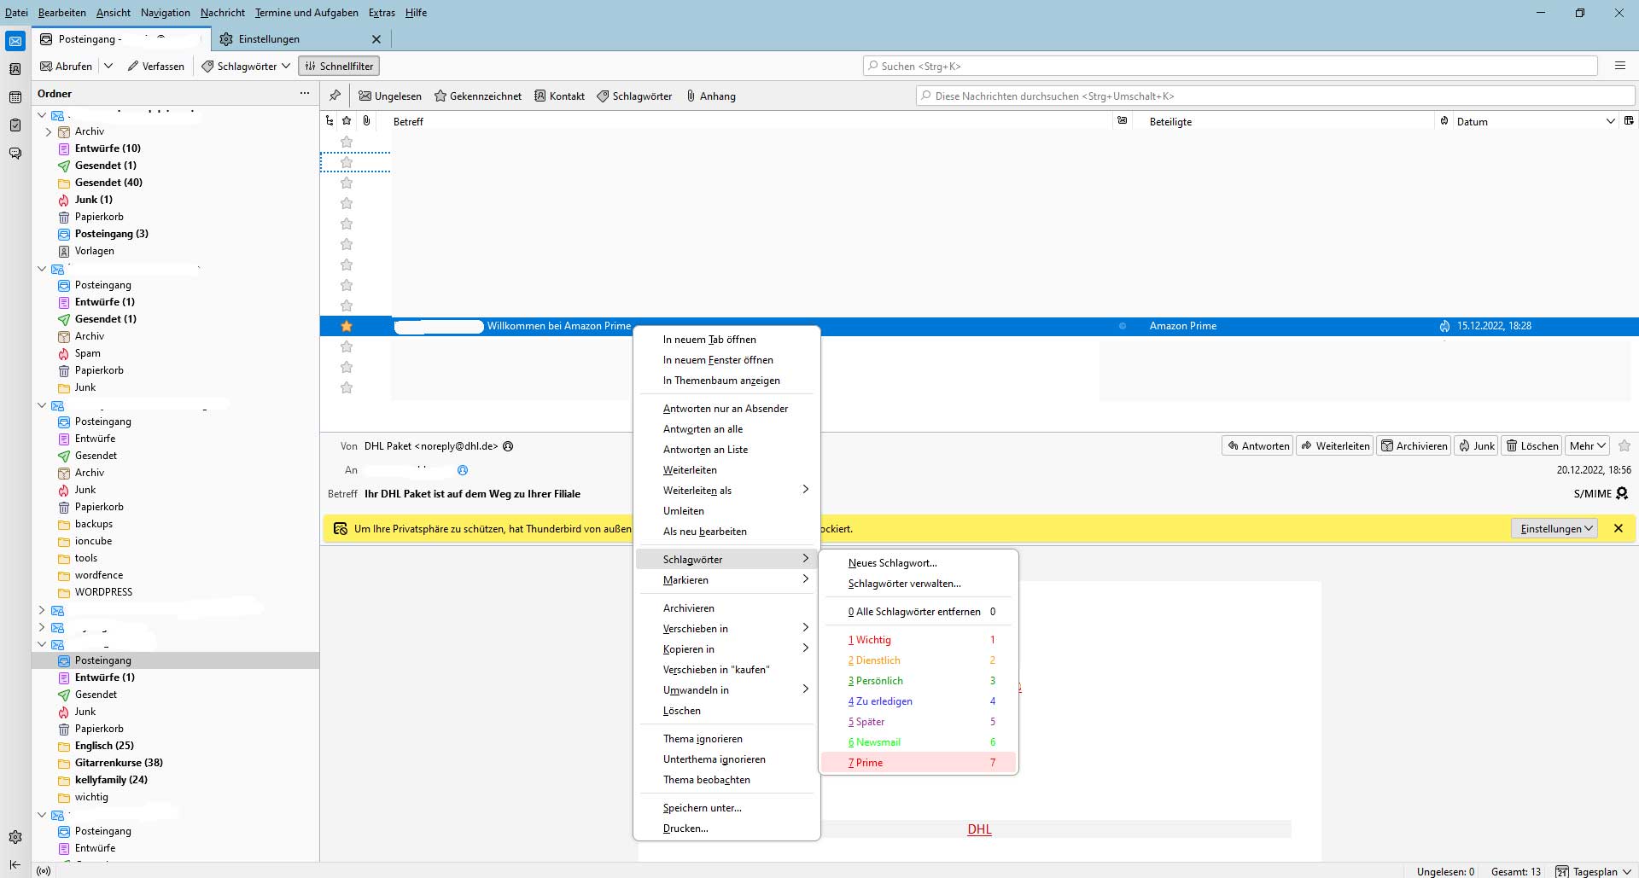
Task: Toggle the Schlagwörter quick filter
Action: click(x=634, y=96)
